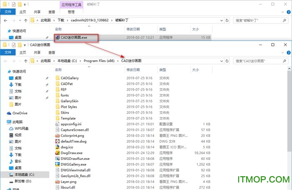Click the help icon in lower window ribbon

(x=289, y=53)
